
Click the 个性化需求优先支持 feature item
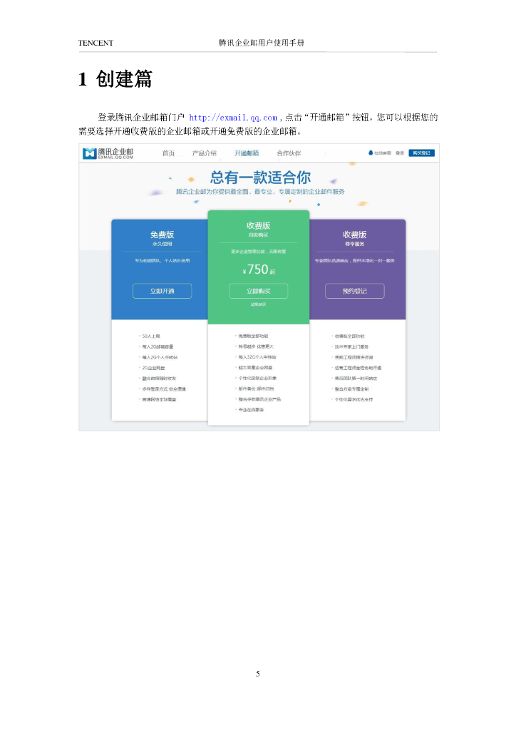coord(354,399)
